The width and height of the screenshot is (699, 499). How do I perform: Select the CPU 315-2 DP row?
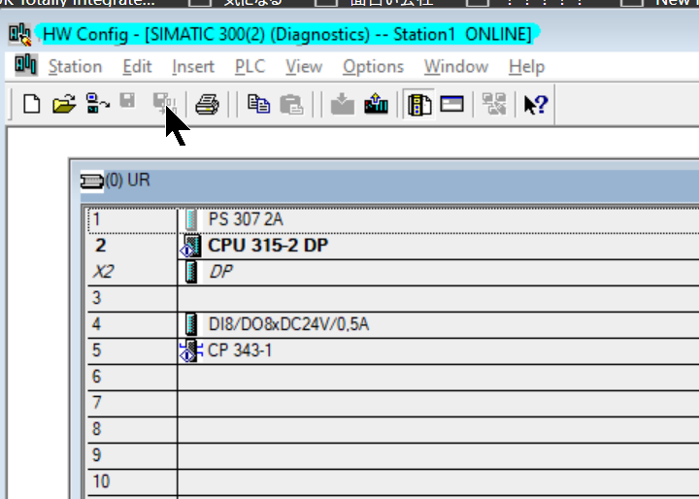393,246
